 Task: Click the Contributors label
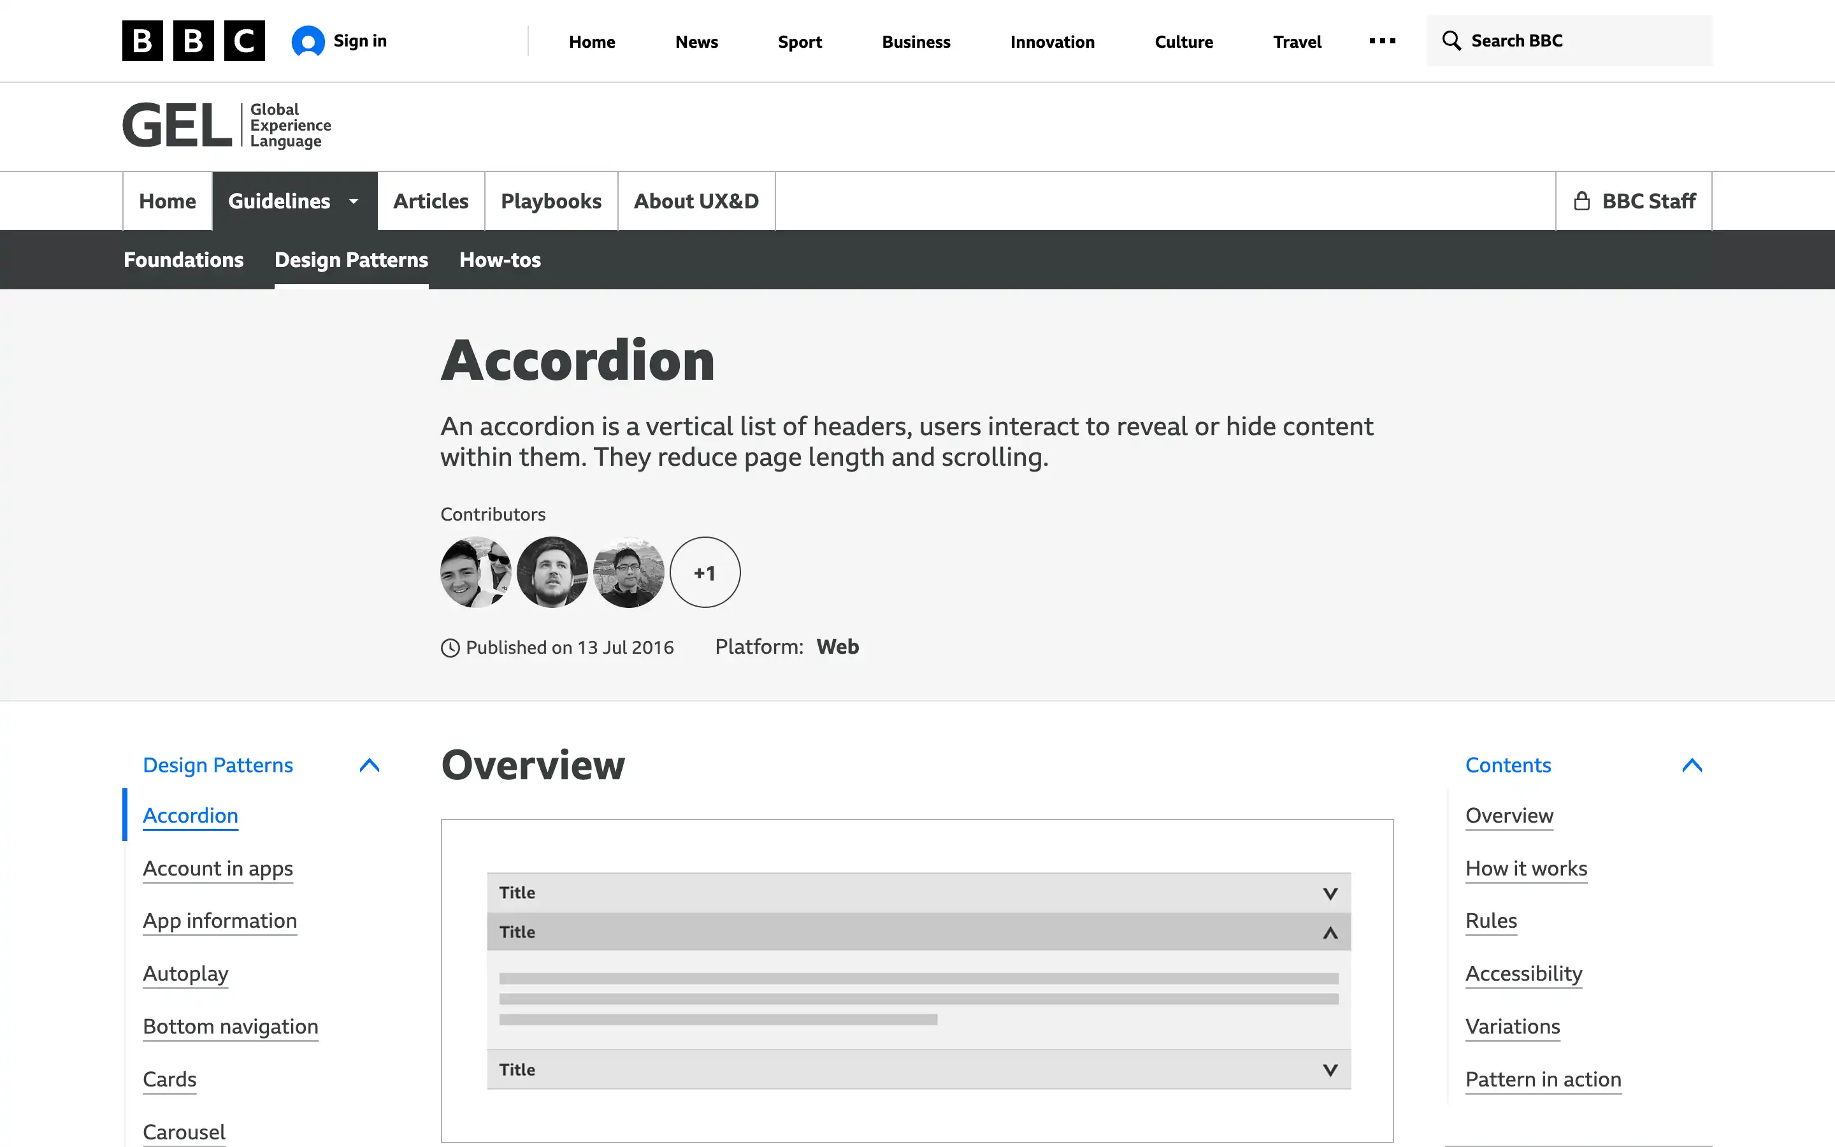[x=493, y=514]
